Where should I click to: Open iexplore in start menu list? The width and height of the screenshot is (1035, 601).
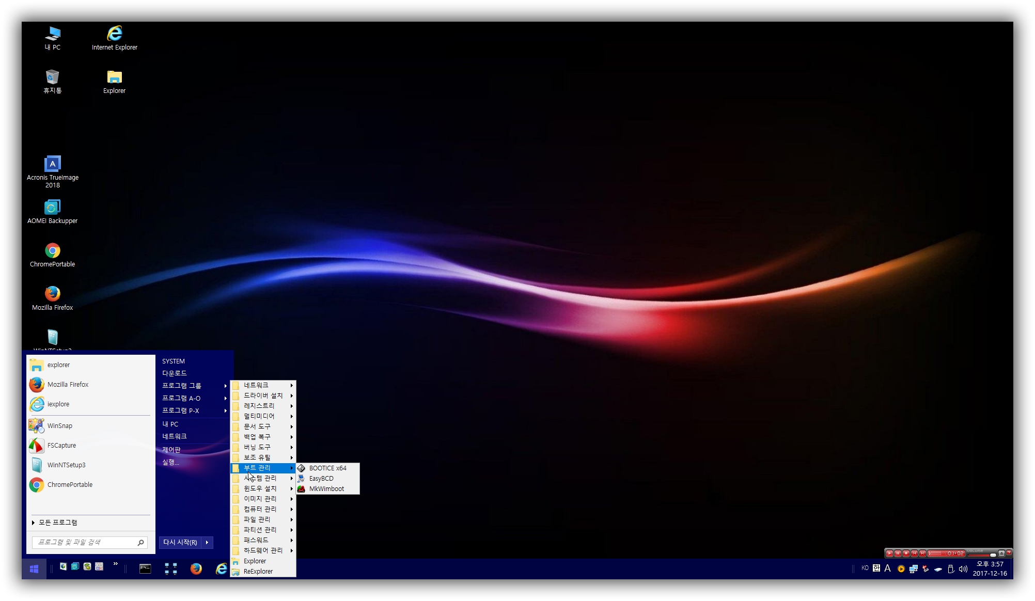pyautogui.click(x=90, y=404)
